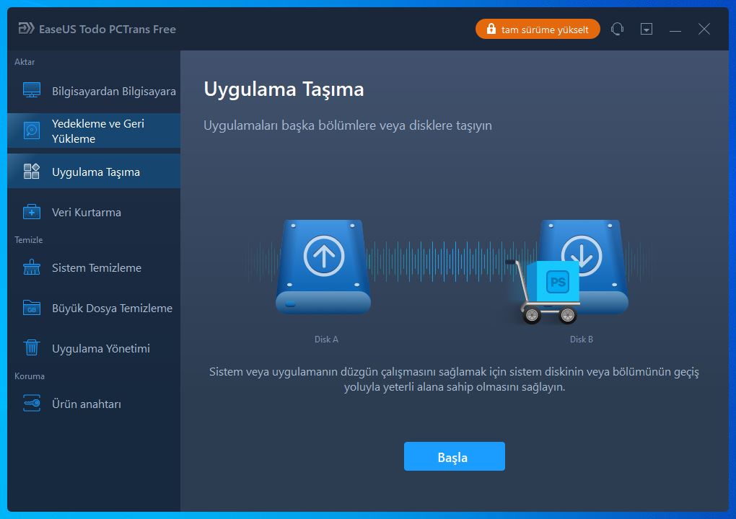Click the Temizle section header

point(29,240)
